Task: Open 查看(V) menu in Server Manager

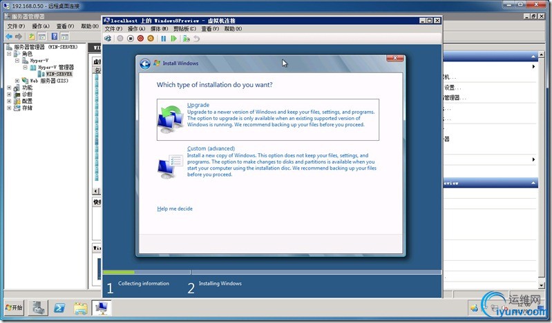Action: point(66,26)
